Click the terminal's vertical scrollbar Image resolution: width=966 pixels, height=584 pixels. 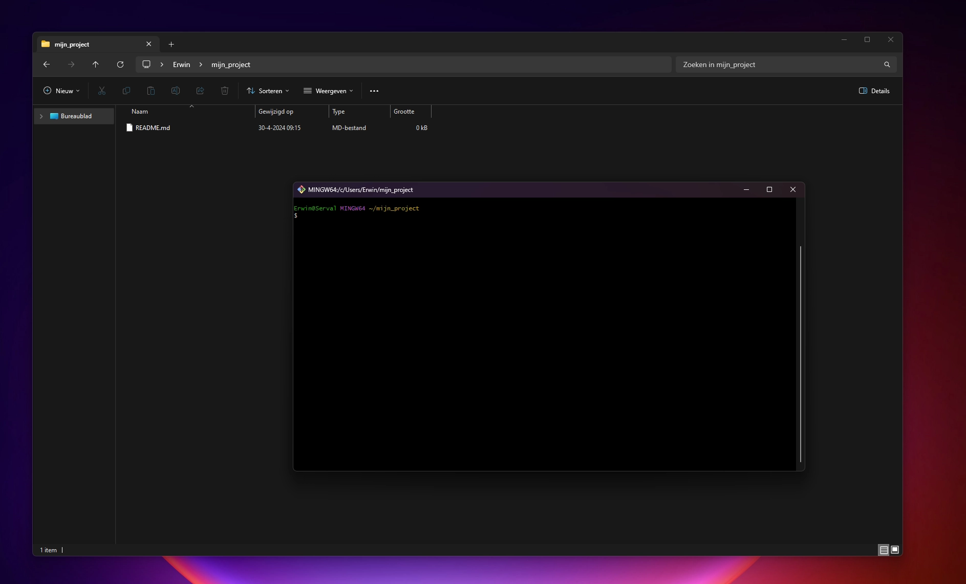tap(801, 354)
